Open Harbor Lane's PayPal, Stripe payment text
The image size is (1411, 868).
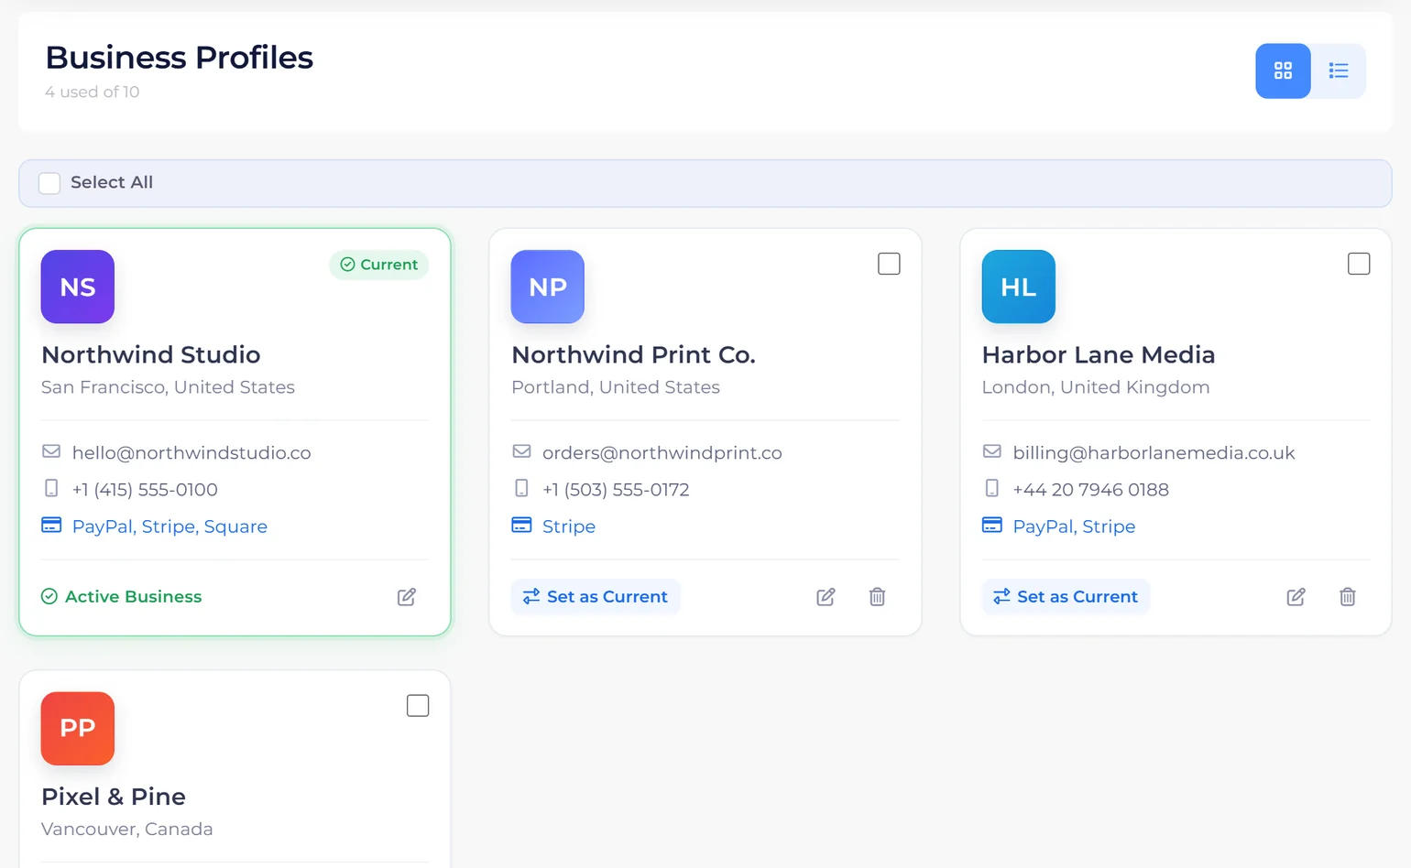1074,526
